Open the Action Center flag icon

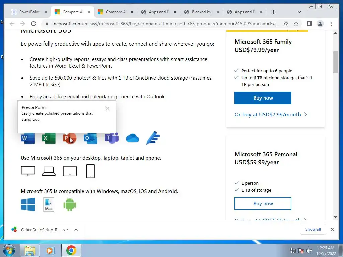tap(301, 251)
